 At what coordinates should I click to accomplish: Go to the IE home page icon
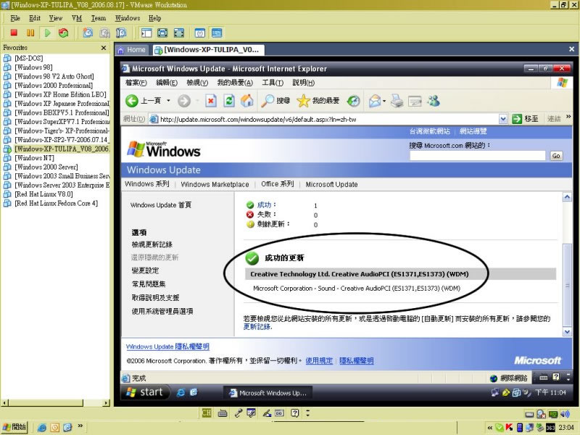click(x=247, y=101)
